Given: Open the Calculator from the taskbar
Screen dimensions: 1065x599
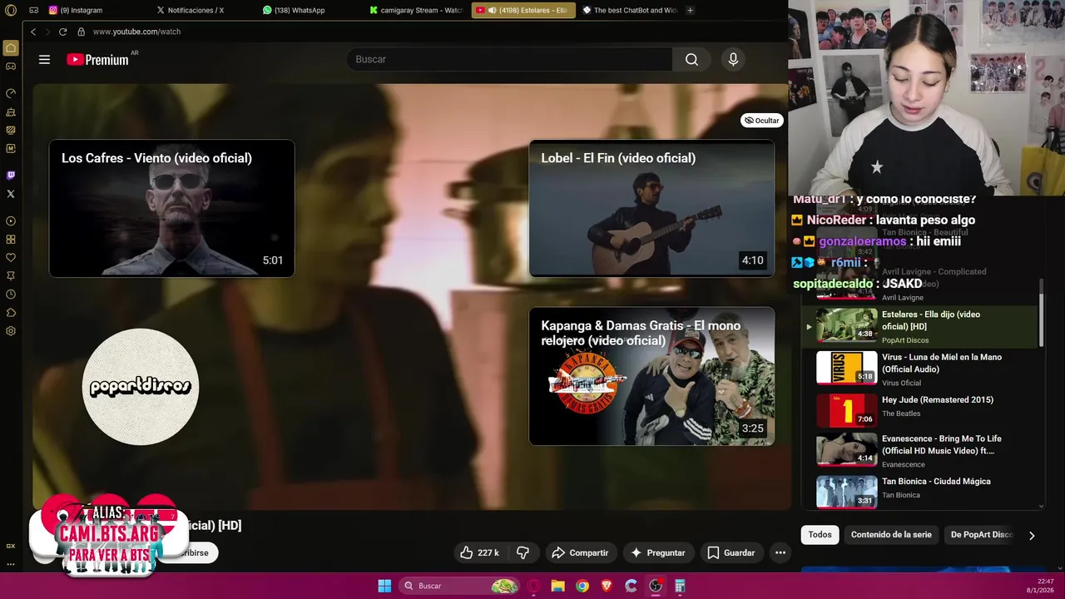Looking at the screenshot, I should [680, 586].
